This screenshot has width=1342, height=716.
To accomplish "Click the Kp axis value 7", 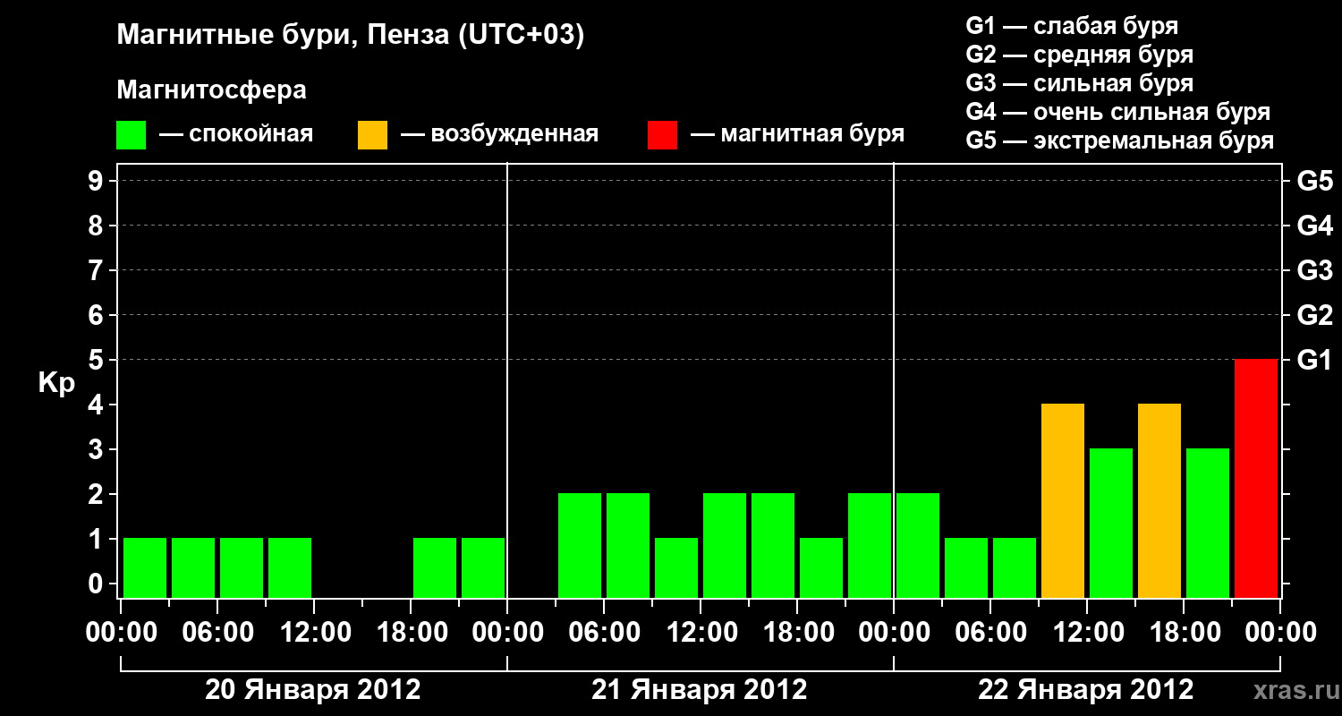I will point(98,270).
